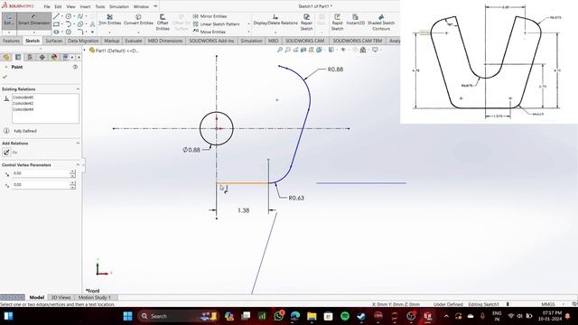Select the Smart Dimension tool
The height and width of the screenshot is (325, 578).
click(34, 20)
